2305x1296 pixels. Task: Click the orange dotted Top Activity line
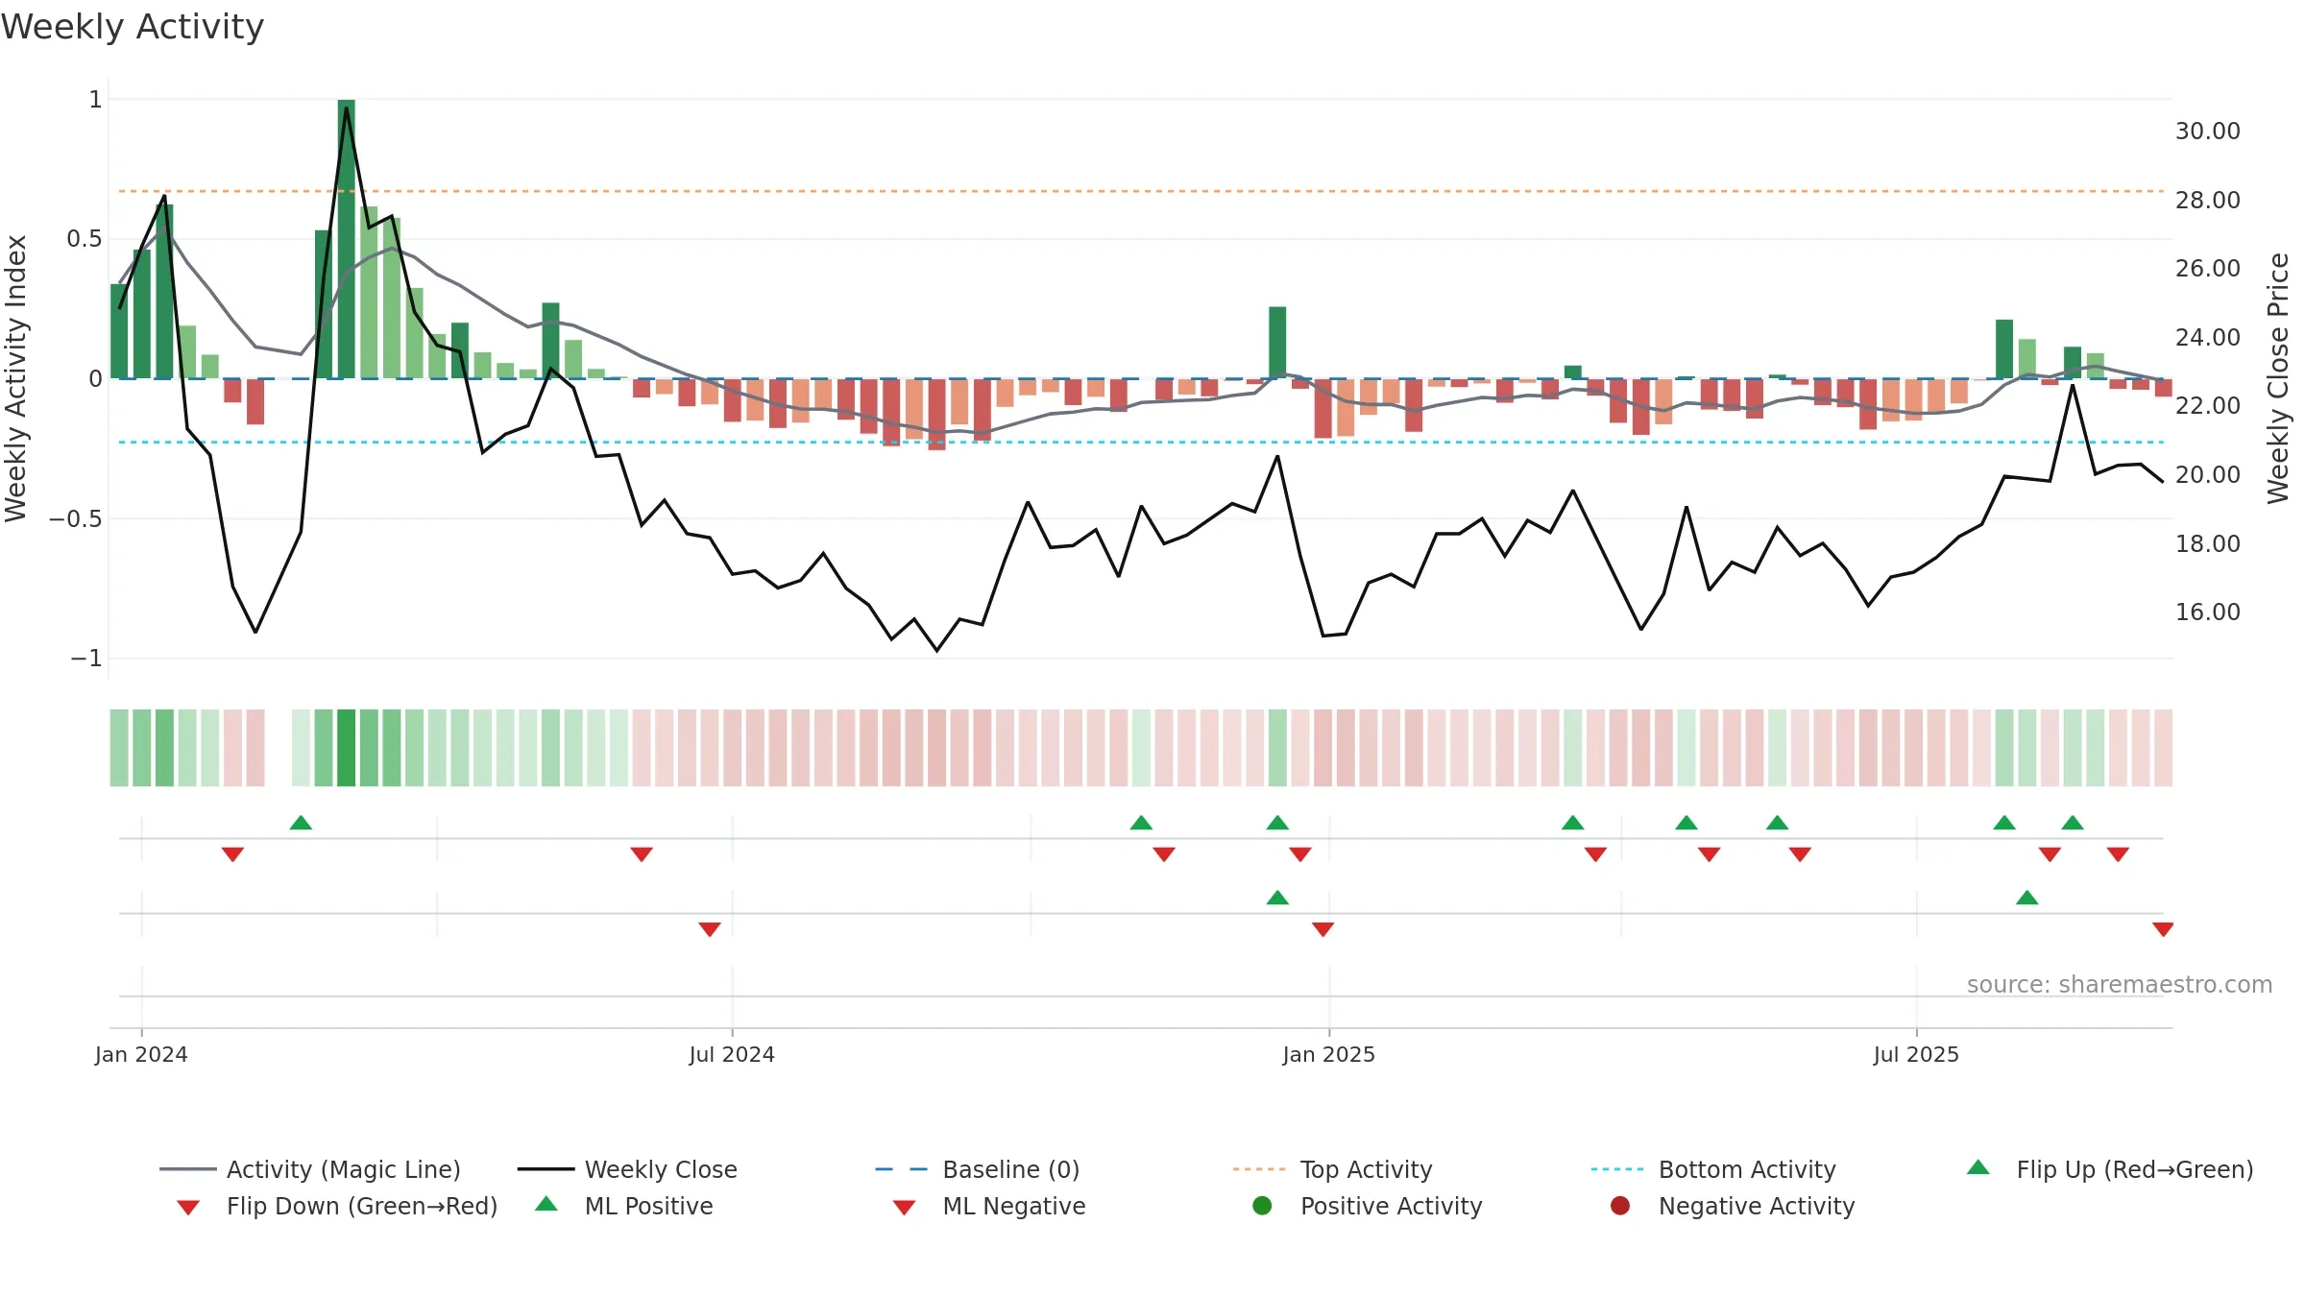coord(1141,191)
